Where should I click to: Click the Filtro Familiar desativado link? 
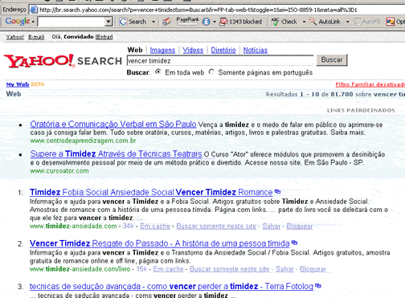coord(370,84)
